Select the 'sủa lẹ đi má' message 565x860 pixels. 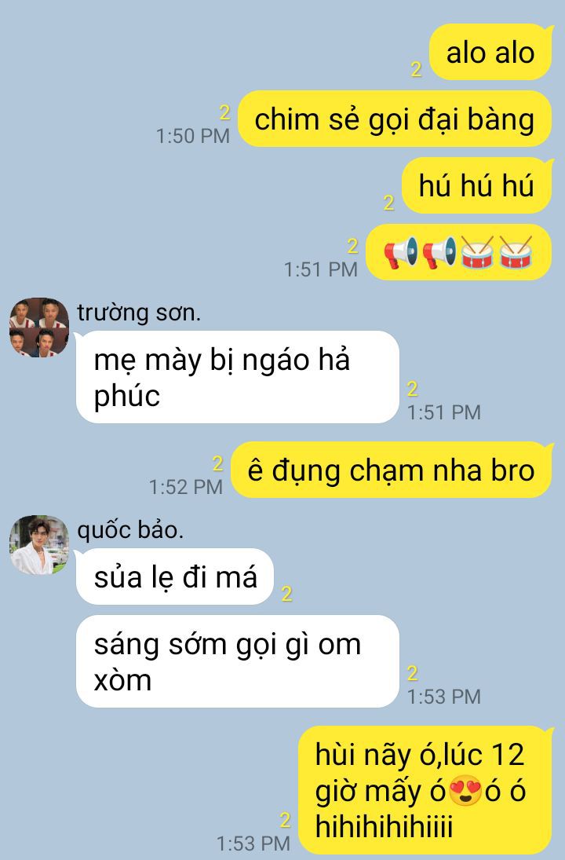(x=175, y=577)
